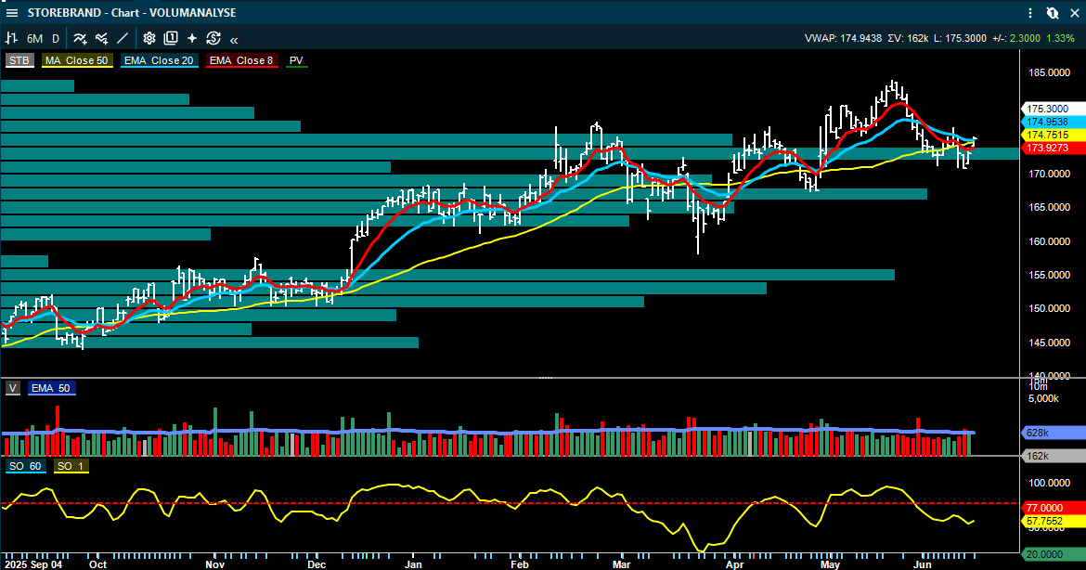Click the window title STOREBRAND - Chart - VOLUMANALYSE

pyautogui.click(x=132, y=12)
